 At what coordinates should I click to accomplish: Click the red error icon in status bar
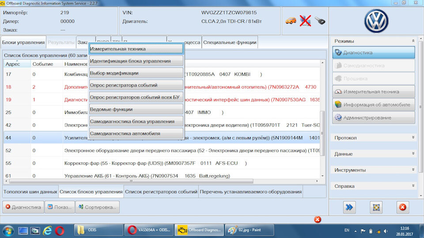(x=318, y=219)
